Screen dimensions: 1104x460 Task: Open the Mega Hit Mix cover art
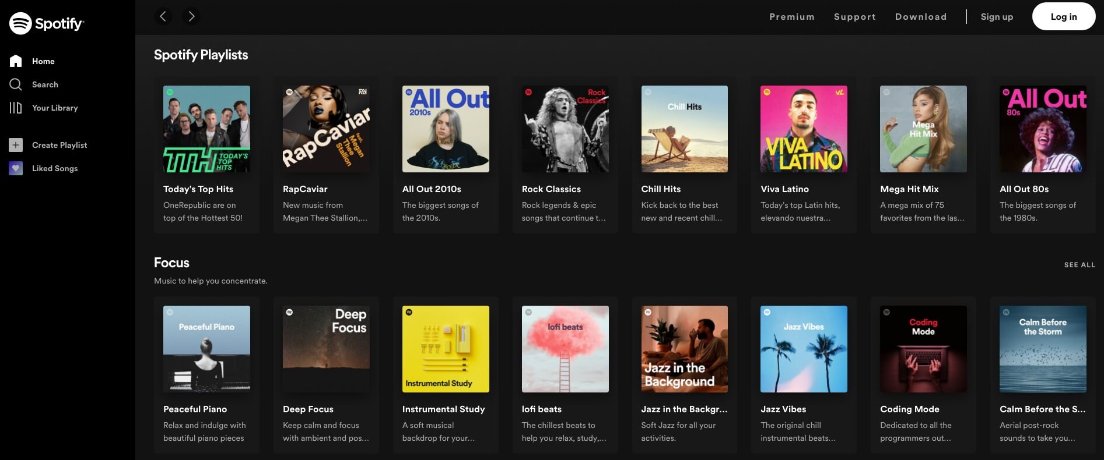click(x=923, y=129)
